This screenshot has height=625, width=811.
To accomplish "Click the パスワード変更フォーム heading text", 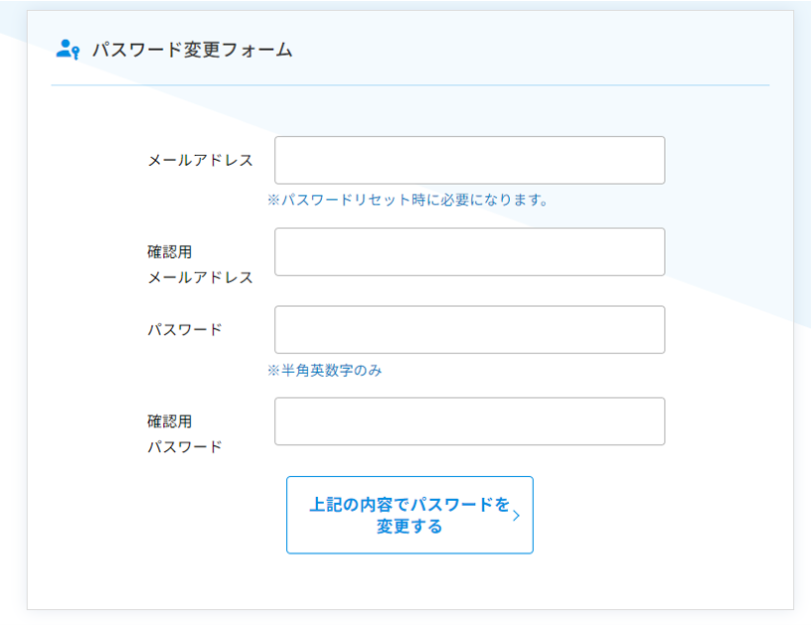I will pyautogui.click(x=193, y=50).
